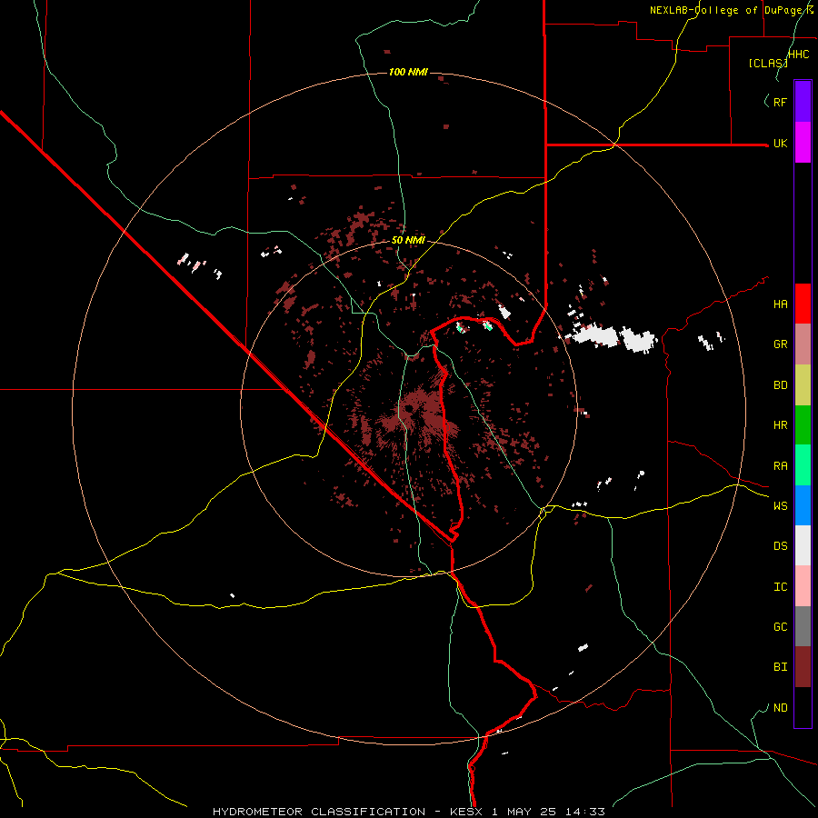Click the GC gray legend swatch
Image resolution: width=818 pixels, height=818 pixels.
click(x=803, y=626)
